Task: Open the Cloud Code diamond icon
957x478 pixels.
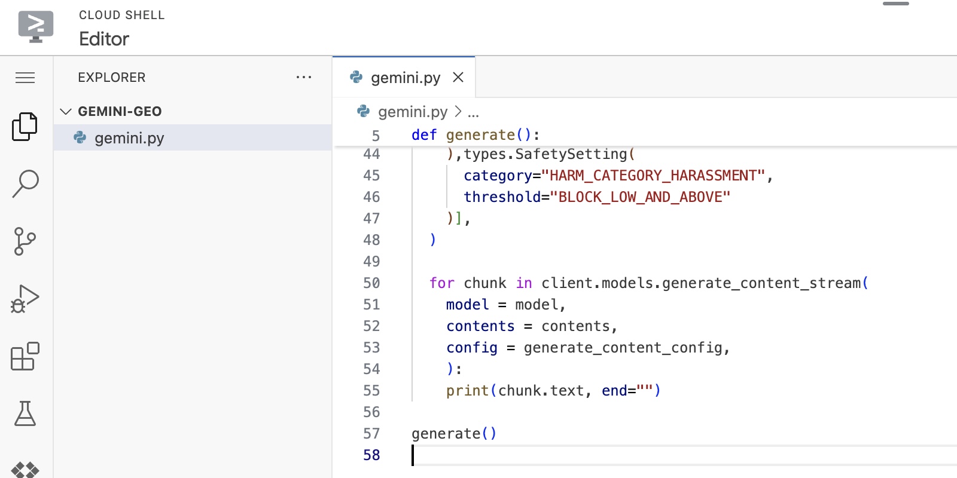Action: tap(25, 470)
